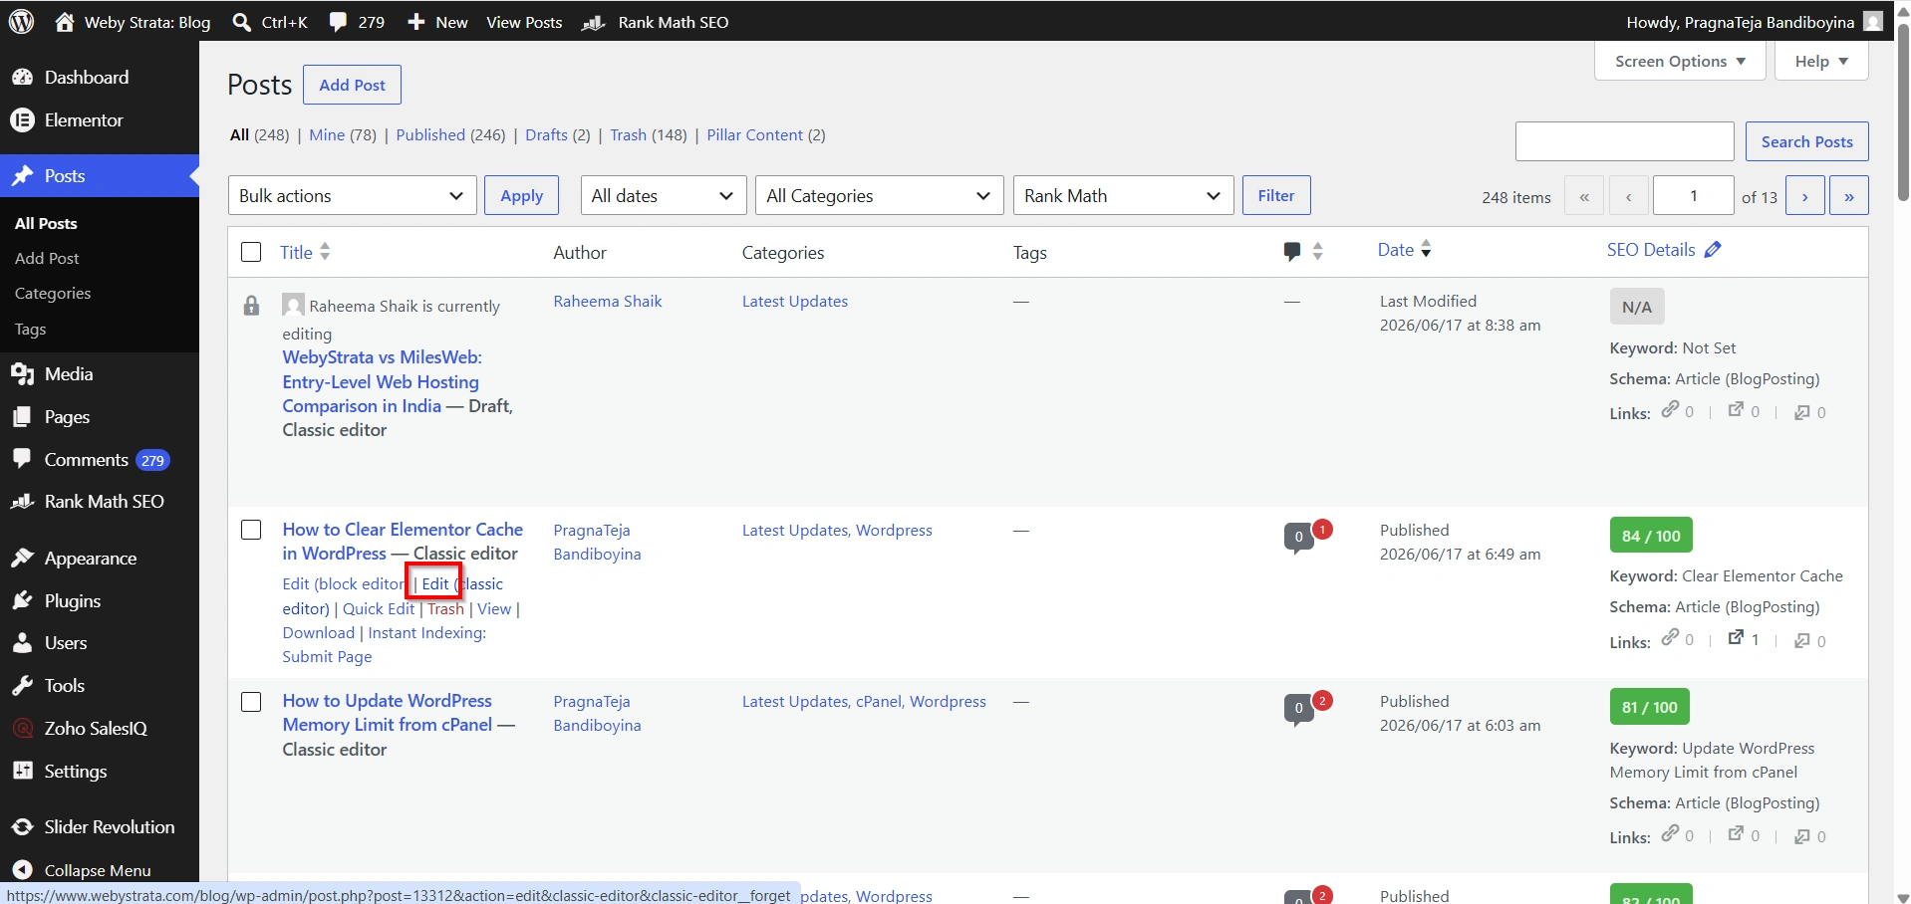This screenshot has width=1911, height=904.
Task: Open the Comments sidebar icon
Action: 22,459
